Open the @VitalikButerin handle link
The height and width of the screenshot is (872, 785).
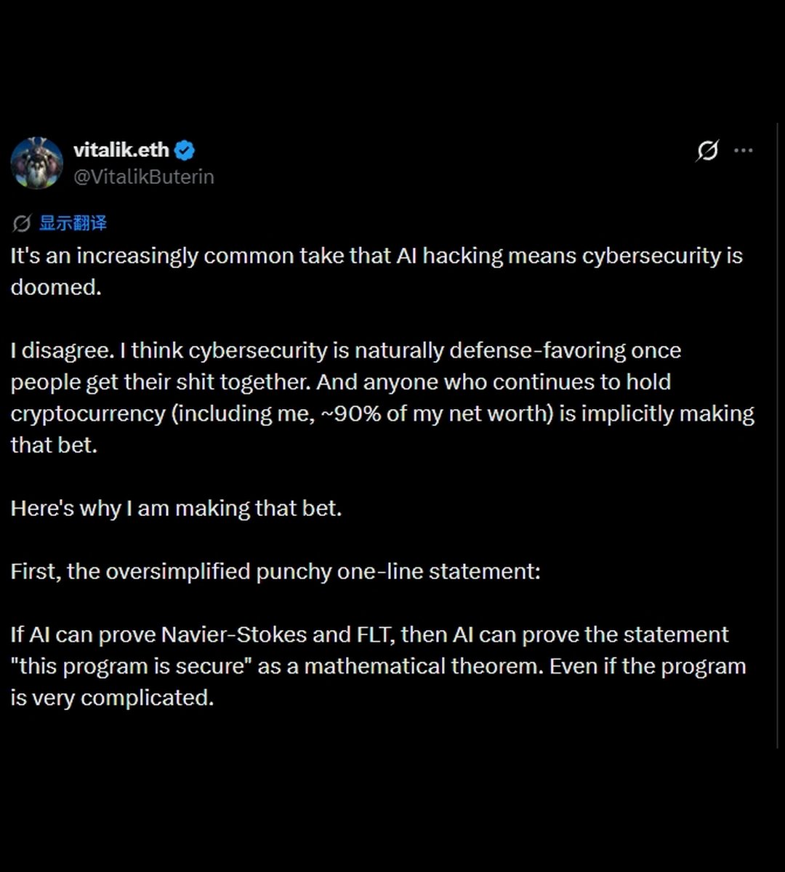pos(144,177)
